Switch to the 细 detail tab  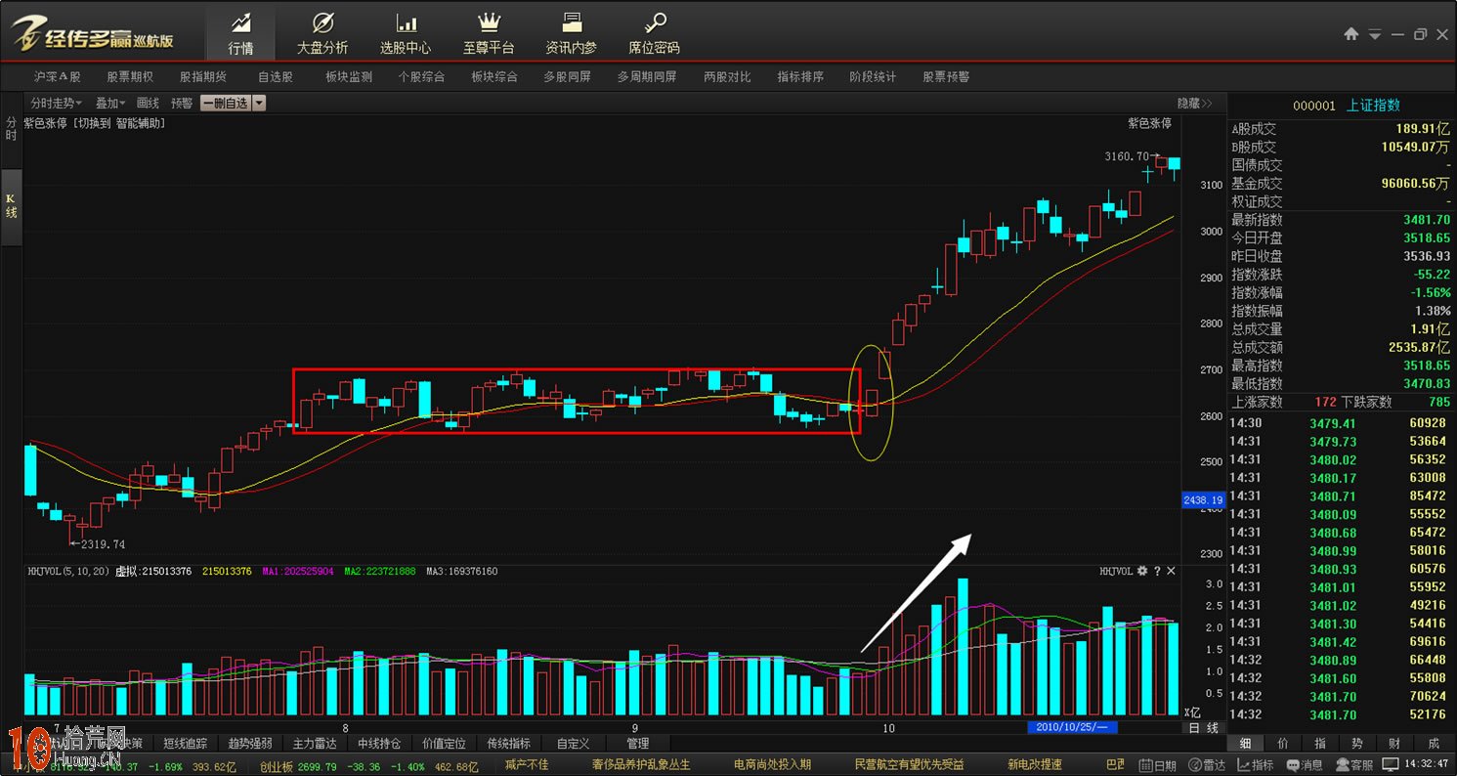pos(1246,744)
